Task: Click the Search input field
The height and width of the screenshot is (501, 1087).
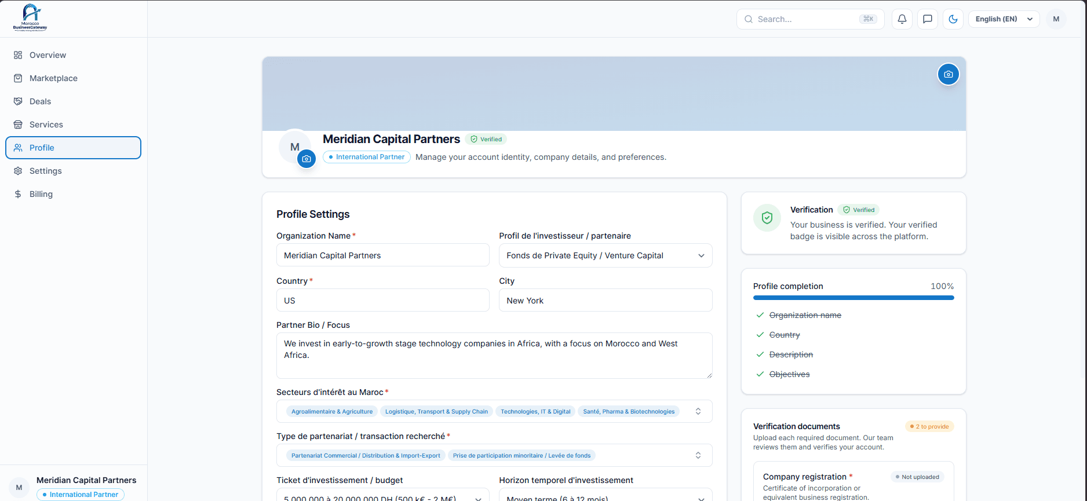Action: [x=810, y=19]
